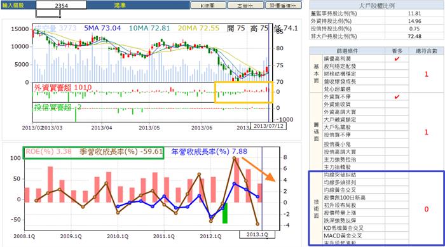This screenshot has height=247, width=445.
Task: Toggle the checkmark on the first 基本面 row
Action: click(x=397, y=58)
